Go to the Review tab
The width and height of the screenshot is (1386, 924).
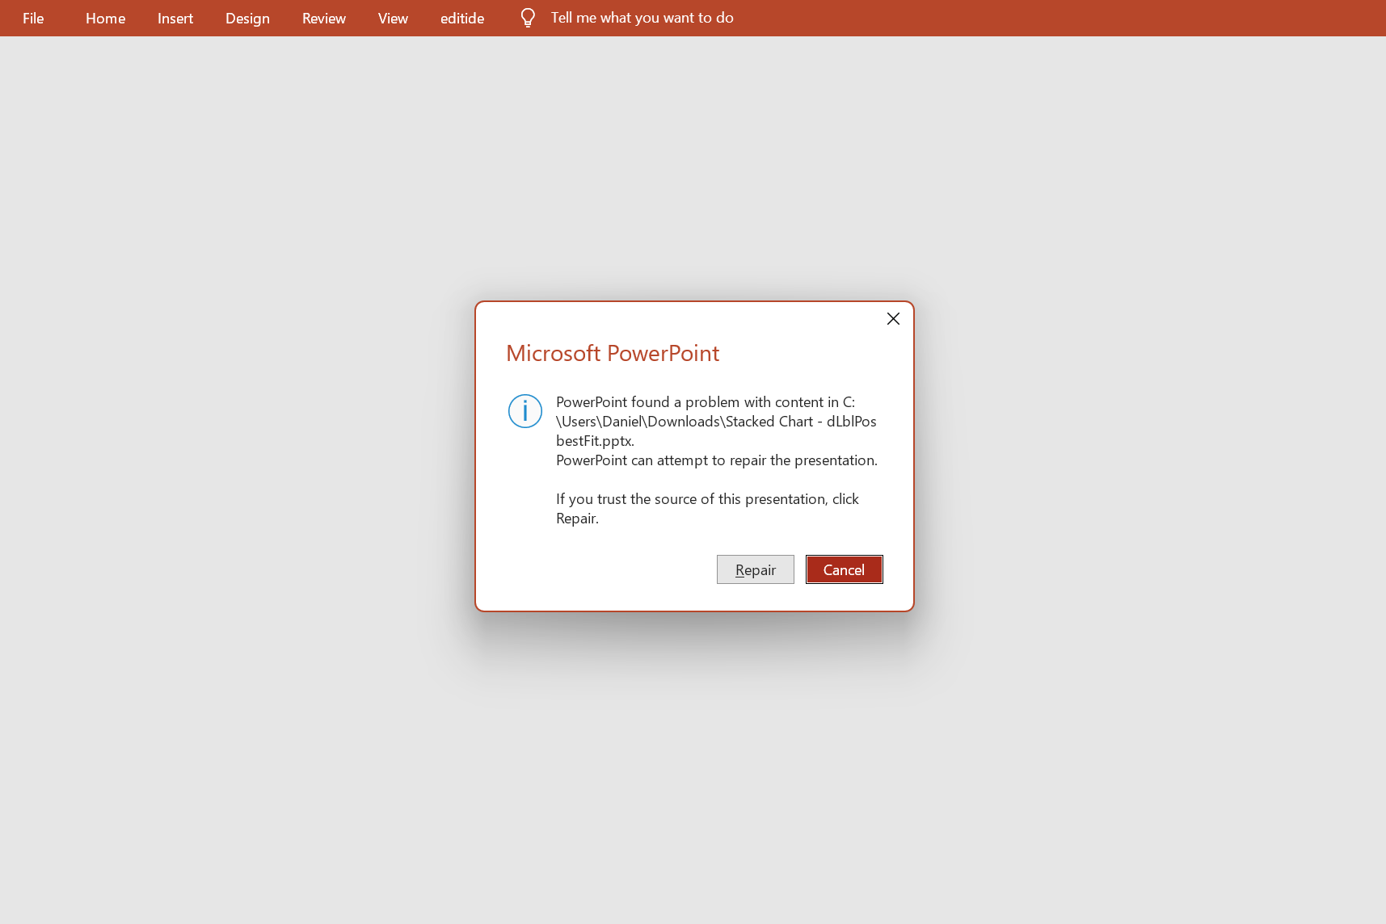[324, 18]
